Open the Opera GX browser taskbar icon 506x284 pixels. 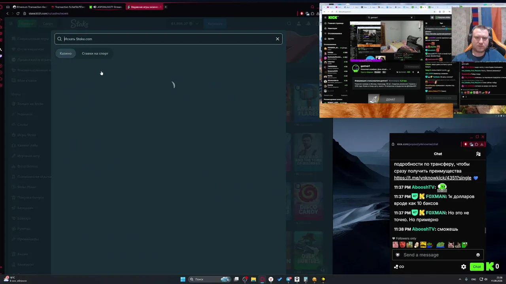click(262, 279)
